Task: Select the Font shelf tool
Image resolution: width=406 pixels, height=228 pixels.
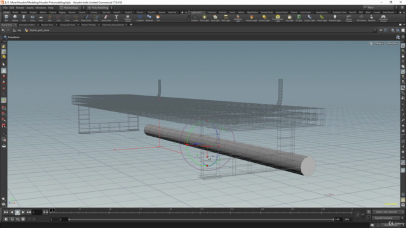Action: (116, 18)
